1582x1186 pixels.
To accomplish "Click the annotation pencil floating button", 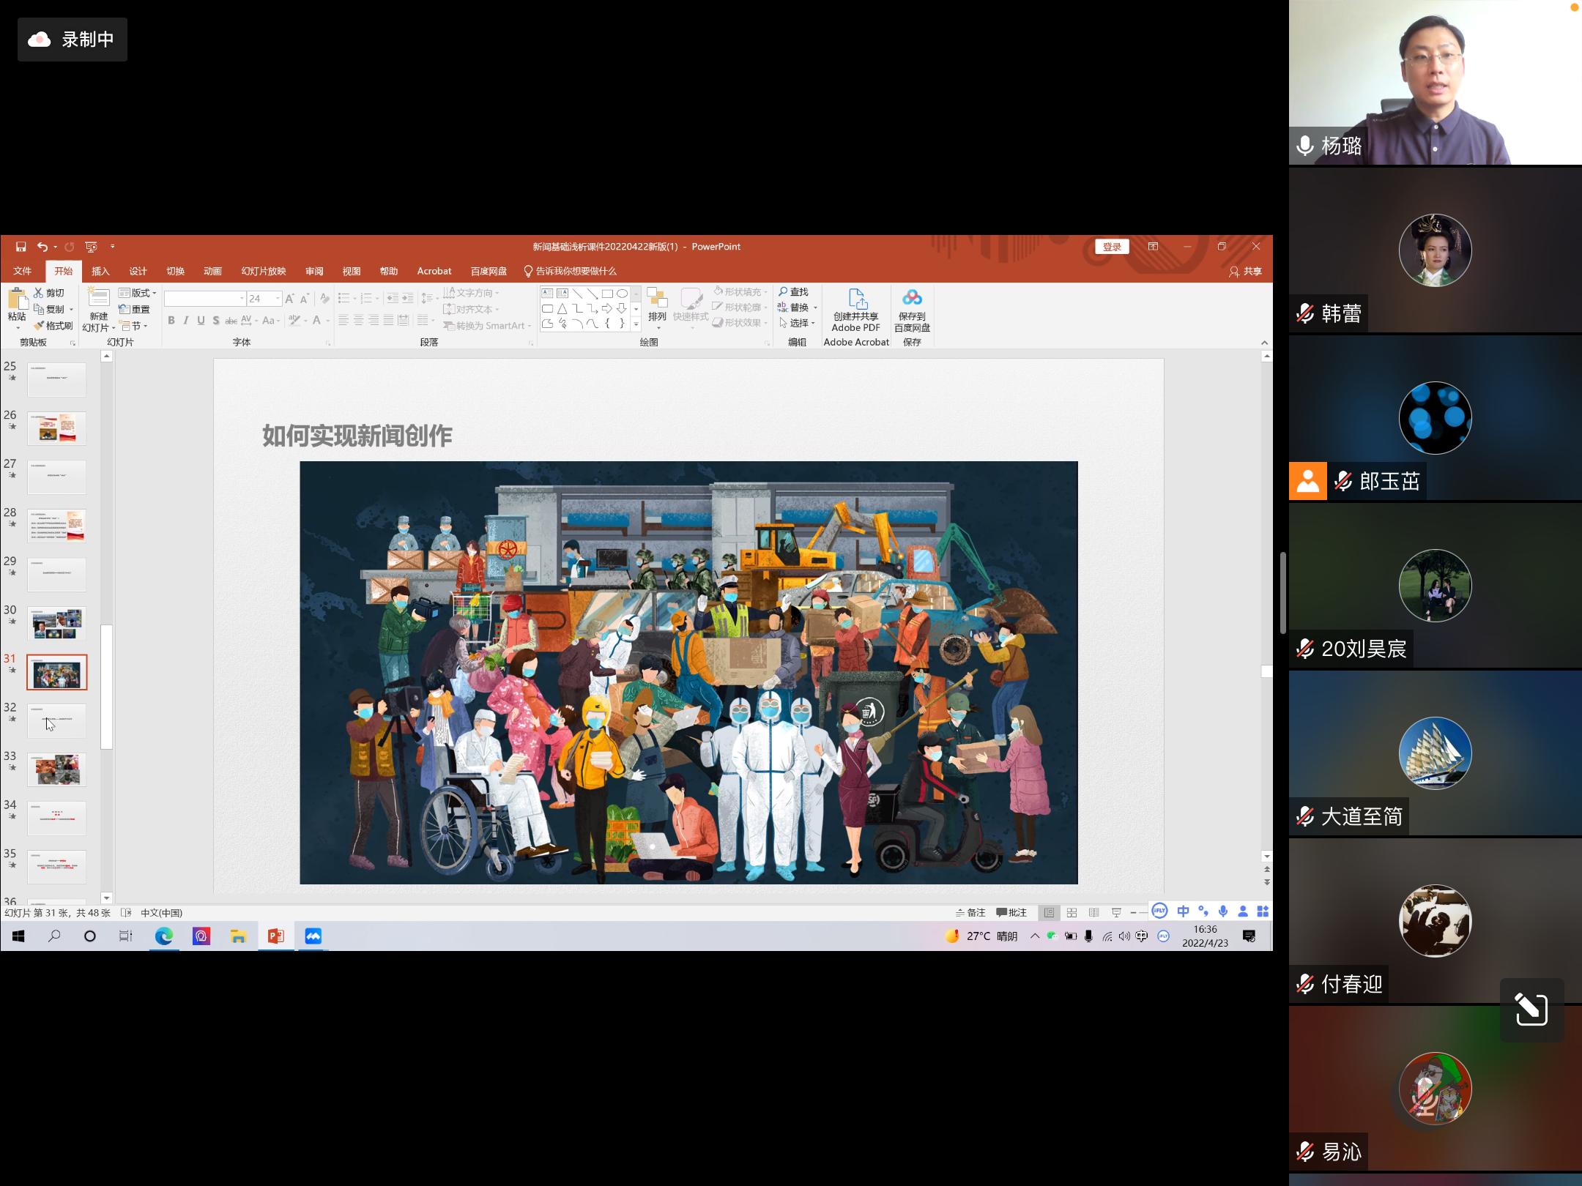I will [1531, 1010].
